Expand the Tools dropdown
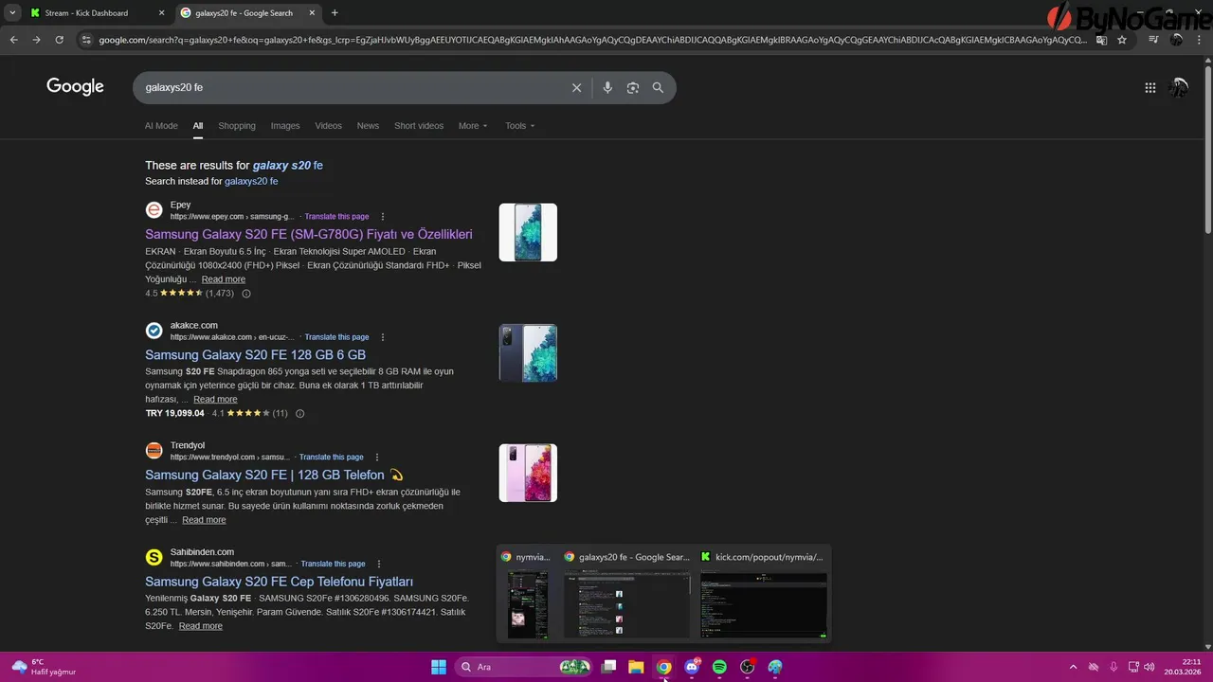 coord(519,126)
